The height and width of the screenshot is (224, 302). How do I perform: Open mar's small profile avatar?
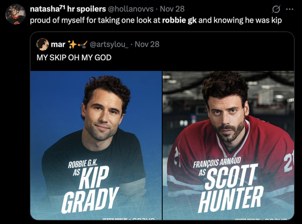click(42, 44)
